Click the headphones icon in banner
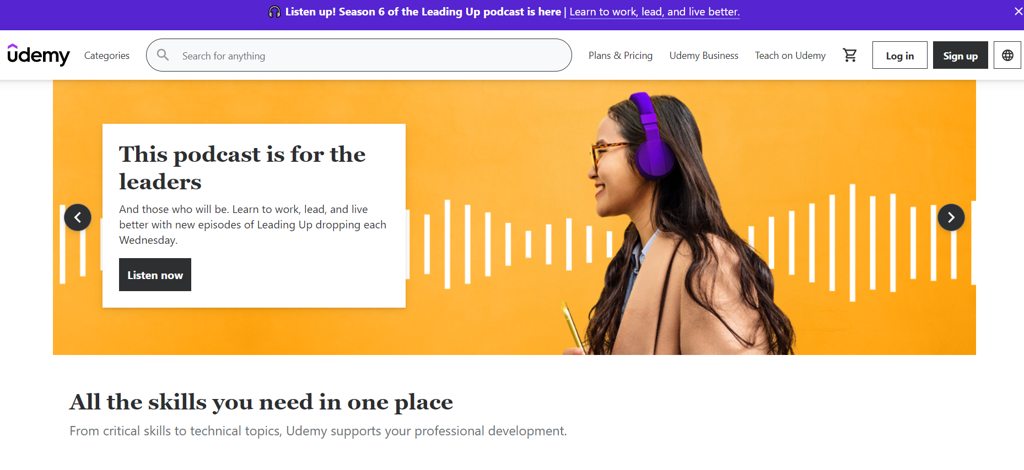This screenshot has height=470, width=1024. [x=274, y=12]
